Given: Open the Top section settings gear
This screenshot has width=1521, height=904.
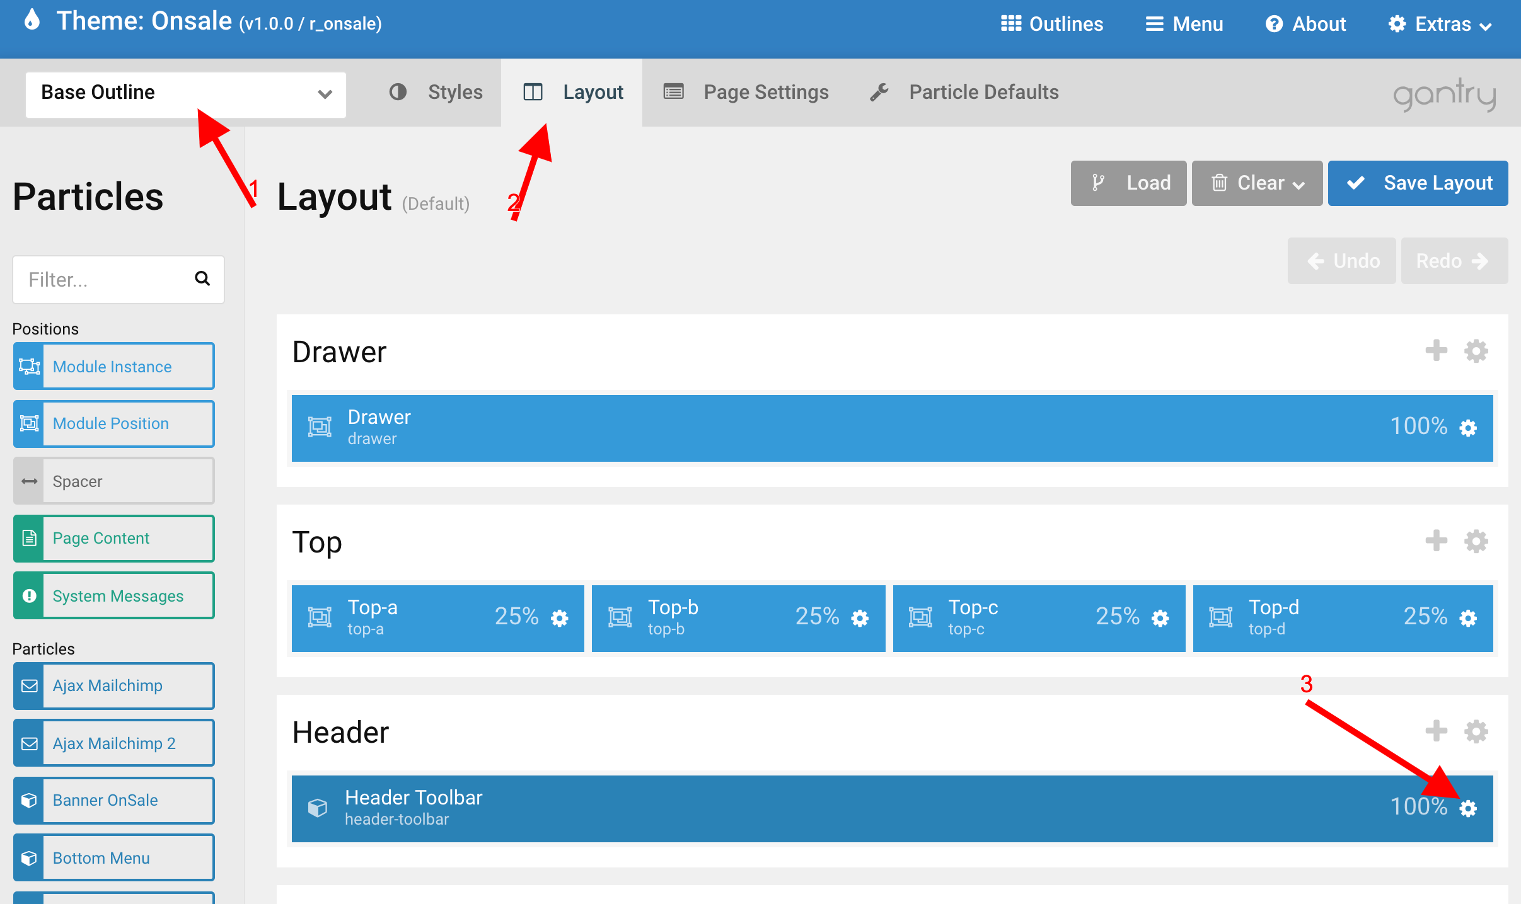Looking at the screenshot, I should click(x=1476, y=541).
